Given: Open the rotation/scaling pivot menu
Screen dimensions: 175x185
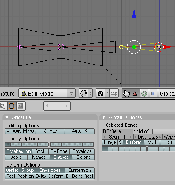Looking at the screenshot, I should (x=103, y=93).
